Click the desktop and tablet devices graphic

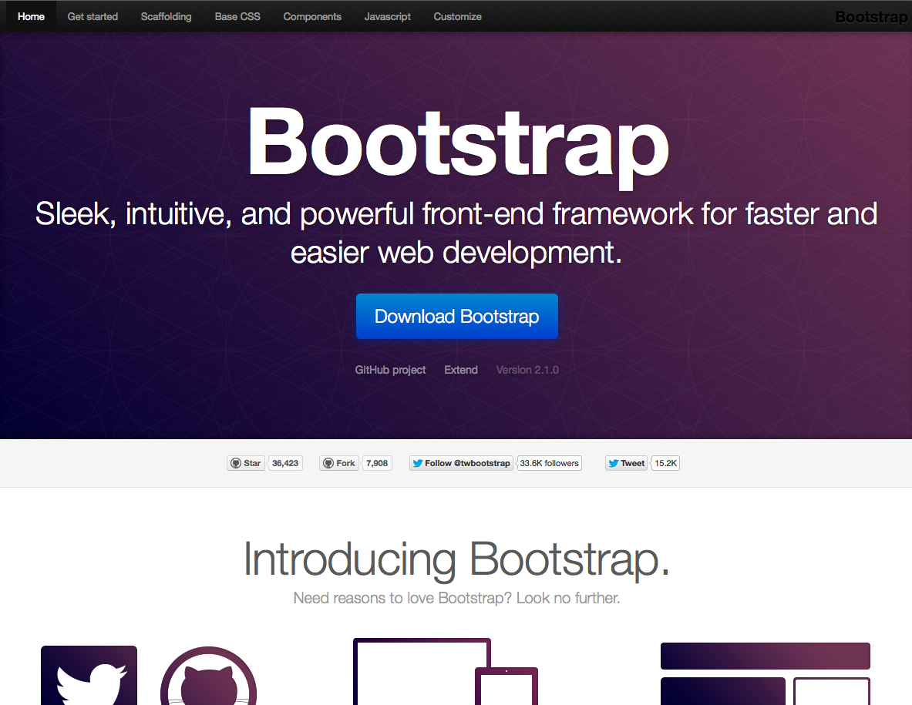coord(446,671)
